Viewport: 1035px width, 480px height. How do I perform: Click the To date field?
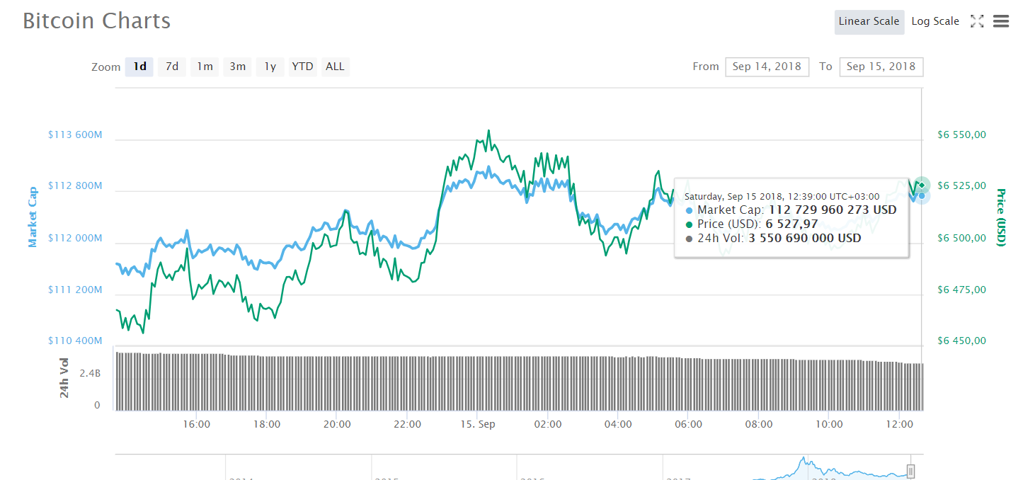pyautogui.click(x=881, y=67)
